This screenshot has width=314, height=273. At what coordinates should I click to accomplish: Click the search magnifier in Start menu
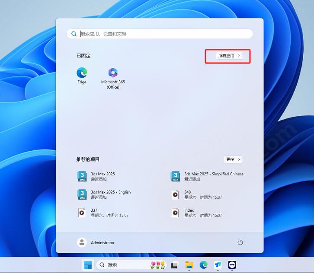click(74, 34)
